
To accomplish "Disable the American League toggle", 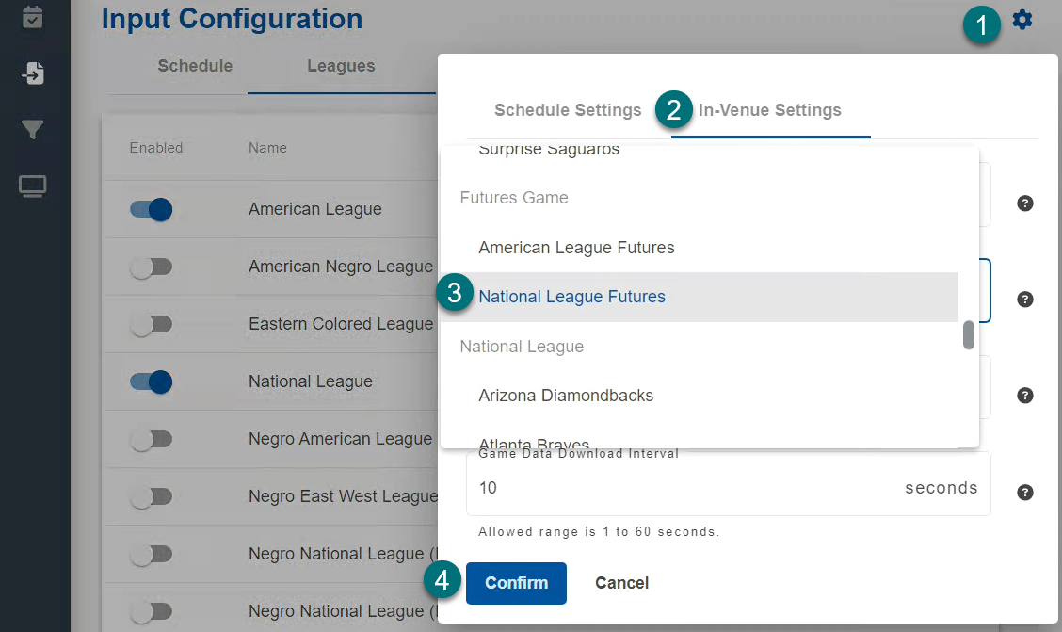I will click(x=152, y=209).
